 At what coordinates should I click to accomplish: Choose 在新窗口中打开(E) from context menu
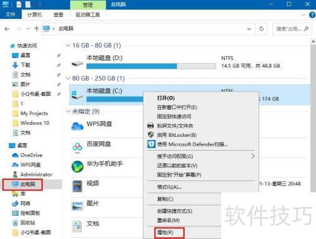coord(177,107)
